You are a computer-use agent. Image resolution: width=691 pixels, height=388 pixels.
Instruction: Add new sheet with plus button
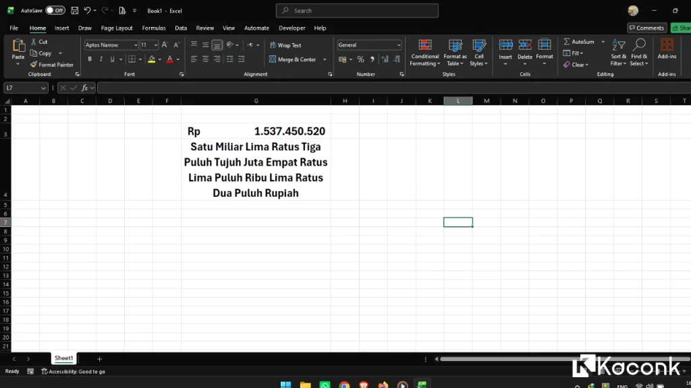pyautogui.click(x=99, y=359)
